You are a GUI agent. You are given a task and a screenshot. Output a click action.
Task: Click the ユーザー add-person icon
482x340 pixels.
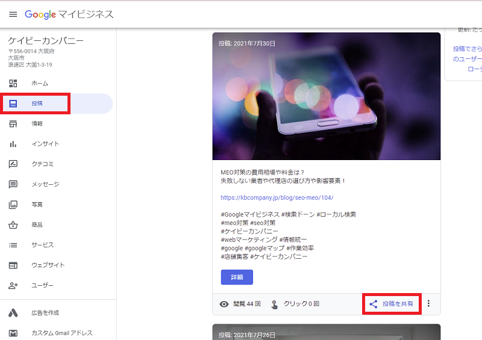click(x=13, y=286)
